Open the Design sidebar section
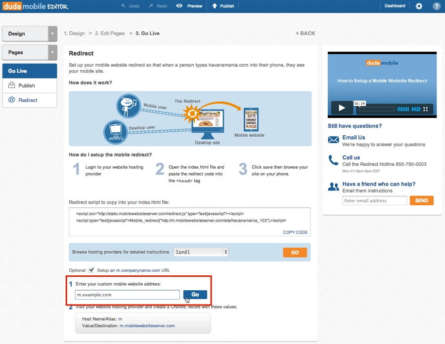 [x=25, y=34]
